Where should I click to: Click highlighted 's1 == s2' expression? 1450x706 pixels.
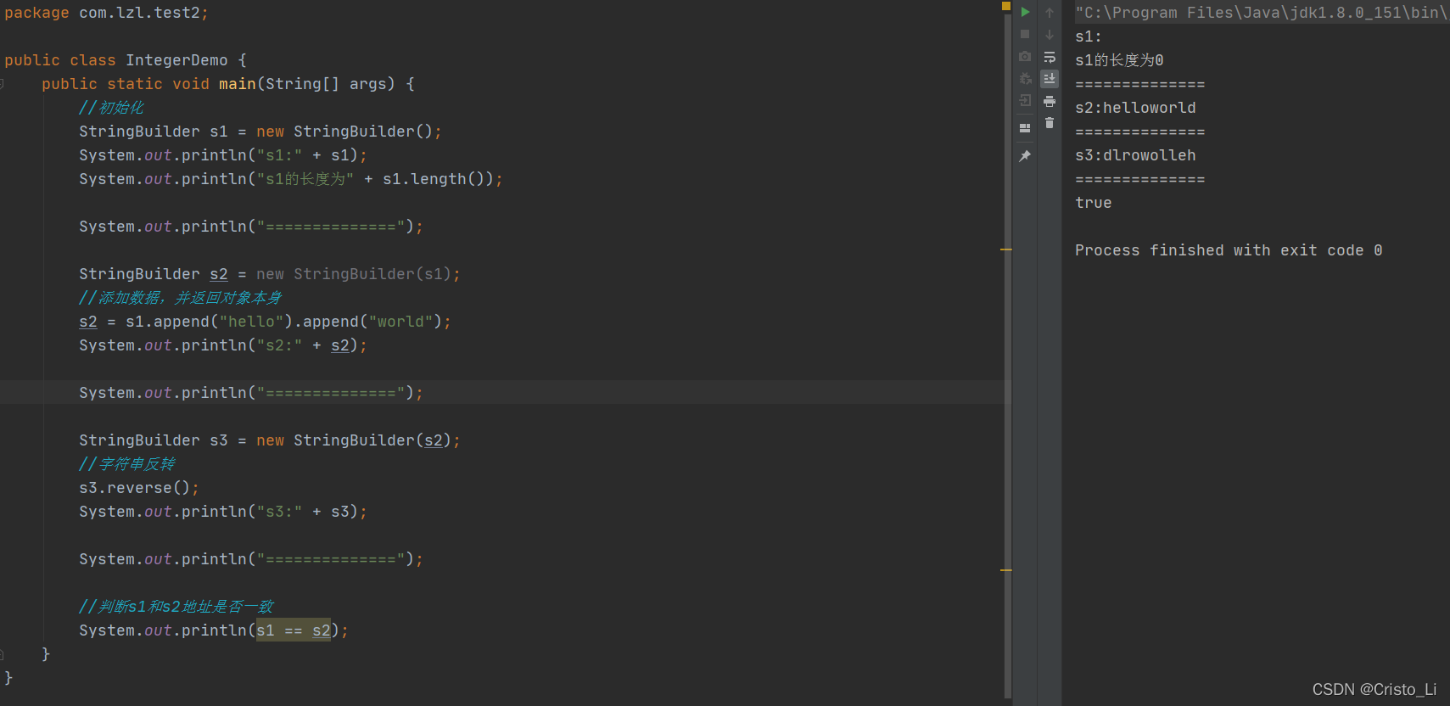(294, 630)
